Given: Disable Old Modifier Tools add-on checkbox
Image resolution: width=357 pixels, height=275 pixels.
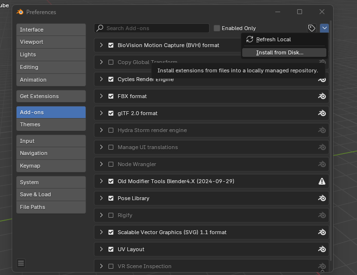Looking at the screenshot, I should tap(111, 181).
